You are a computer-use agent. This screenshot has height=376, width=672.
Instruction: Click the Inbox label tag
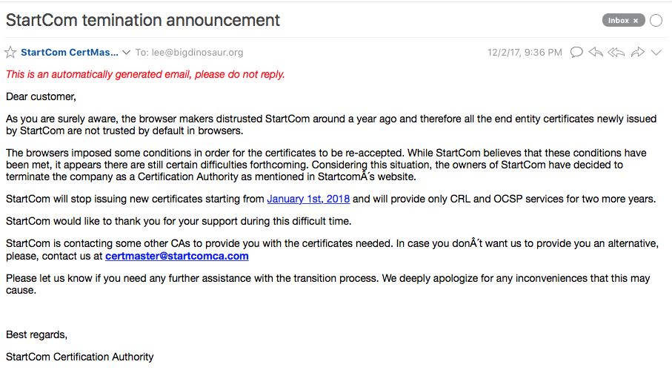pos(618,21)
